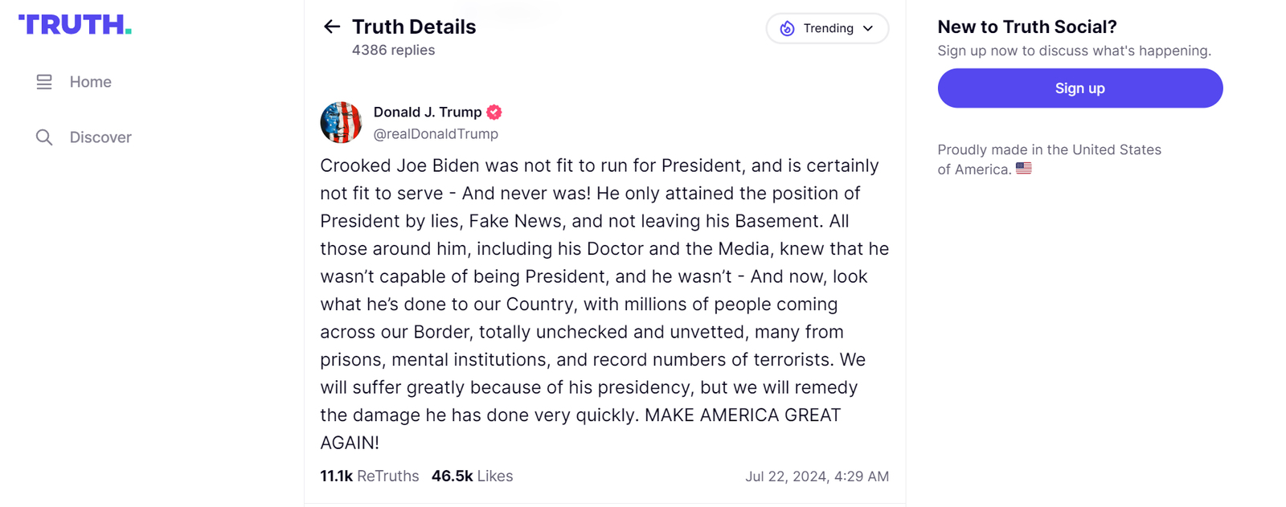The image size is (1286, 507).
Task: Open the Trending sort dropdown label
Action: 828,29
